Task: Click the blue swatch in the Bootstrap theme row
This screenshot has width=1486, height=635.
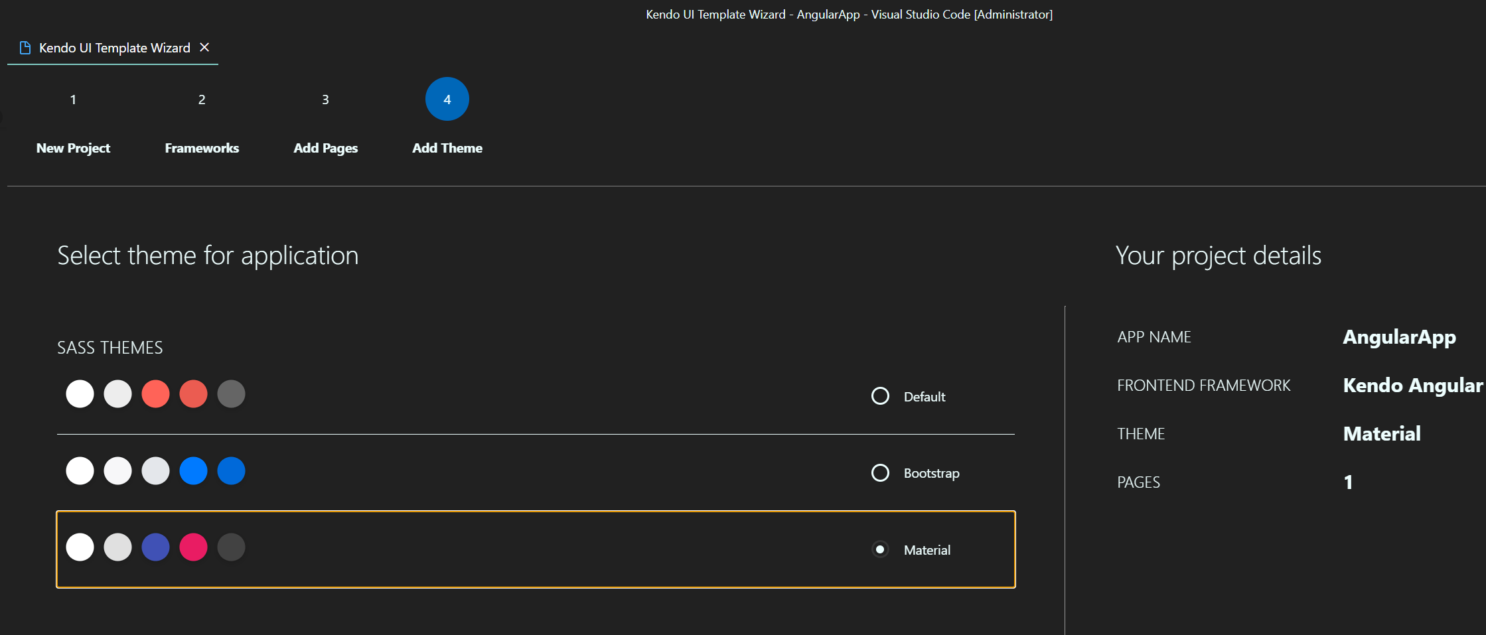Action: coord(193,470)
